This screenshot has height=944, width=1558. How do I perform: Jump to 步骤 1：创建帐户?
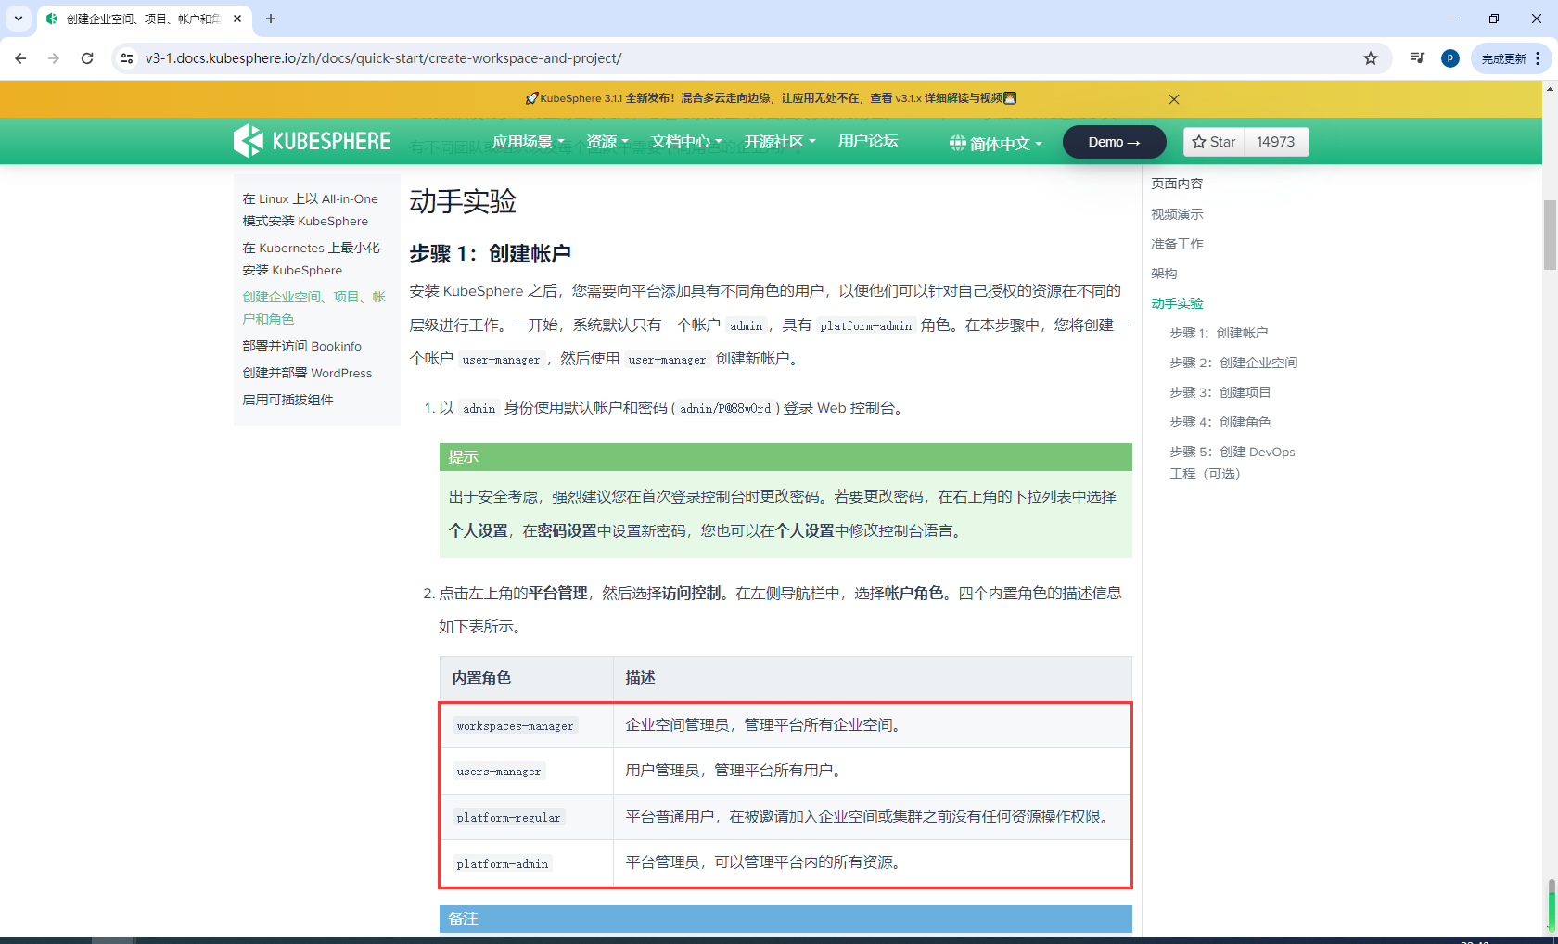pyautogui.click(x=1219, y=333)
